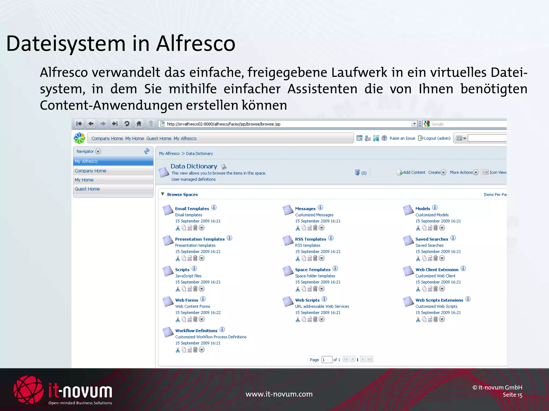Show info for Saved Searches

[x=453, y=238]
